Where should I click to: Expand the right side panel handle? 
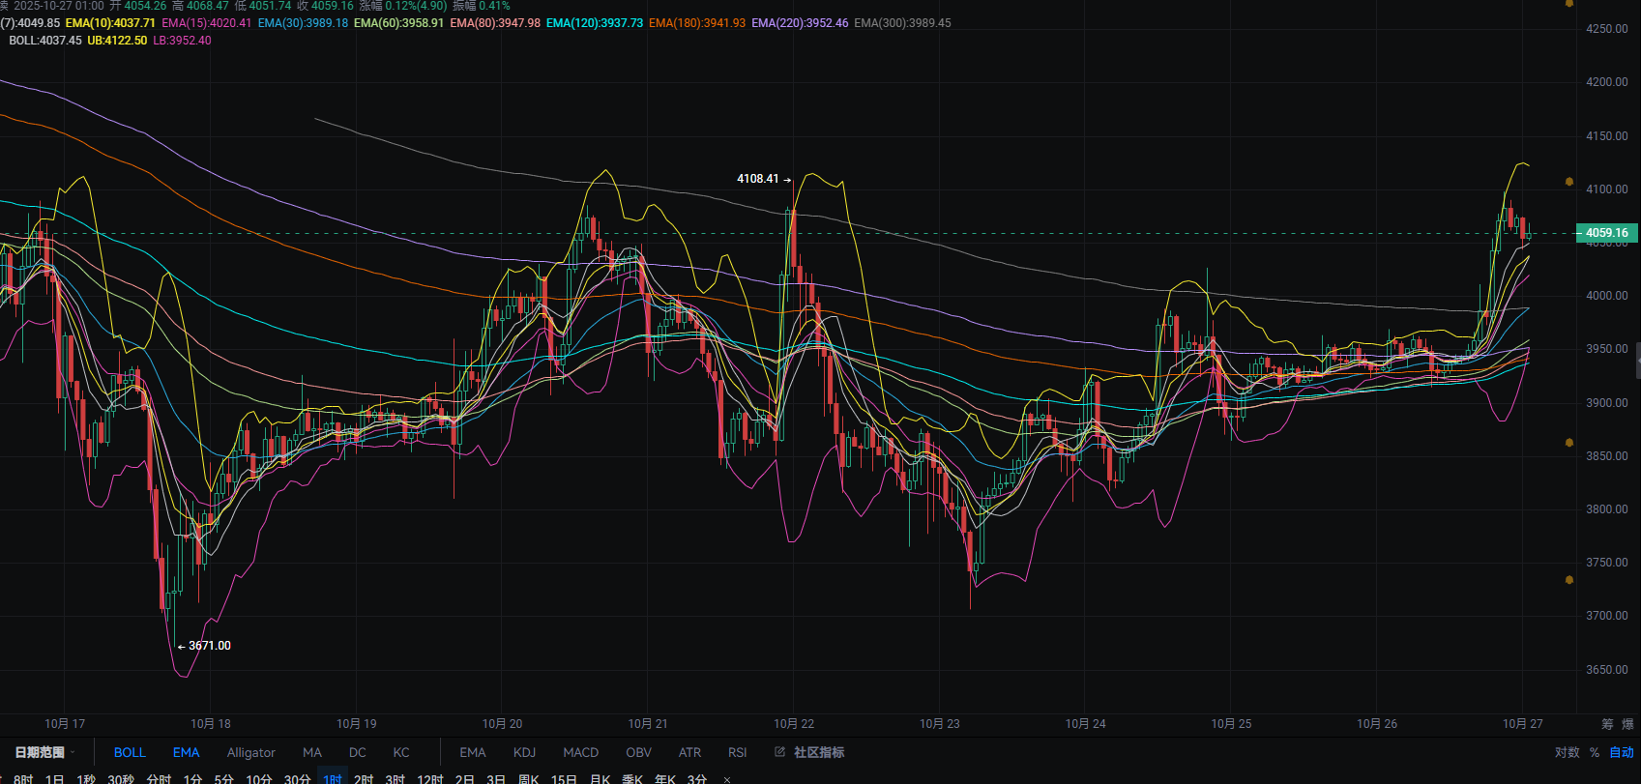tap(1637, 362)
